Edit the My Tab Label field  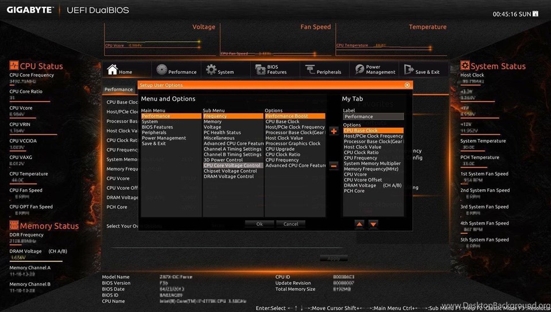(373, 116)
